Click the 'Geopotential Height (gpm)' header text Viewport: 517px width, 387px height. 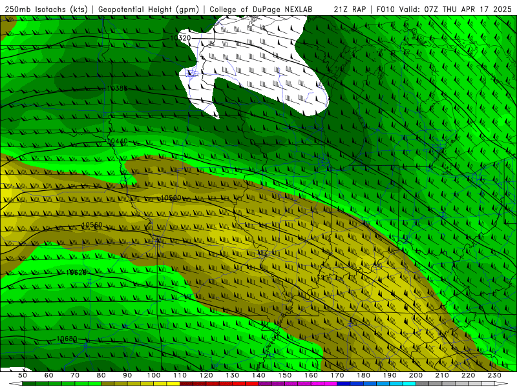[149, 9]
